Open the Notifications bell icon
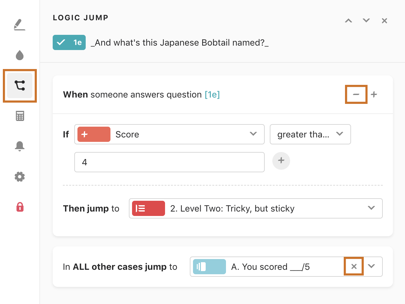Viewport: 405px width, 304px height. (x=20, y=146)
